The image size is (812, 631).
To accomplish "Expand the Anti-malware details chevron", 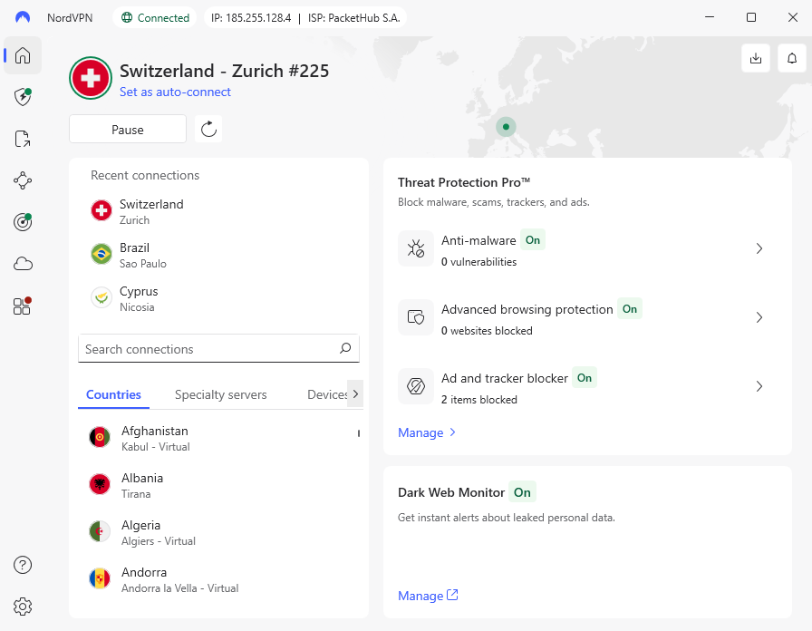I will (759, 248).
